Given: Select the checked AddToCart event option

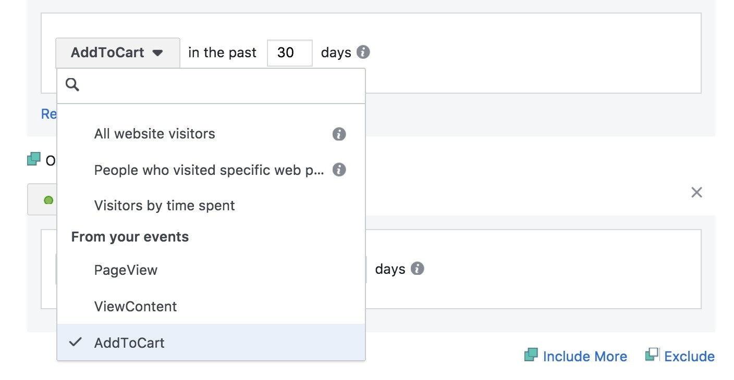Looking at the screenshot, I should coord(129,343).
